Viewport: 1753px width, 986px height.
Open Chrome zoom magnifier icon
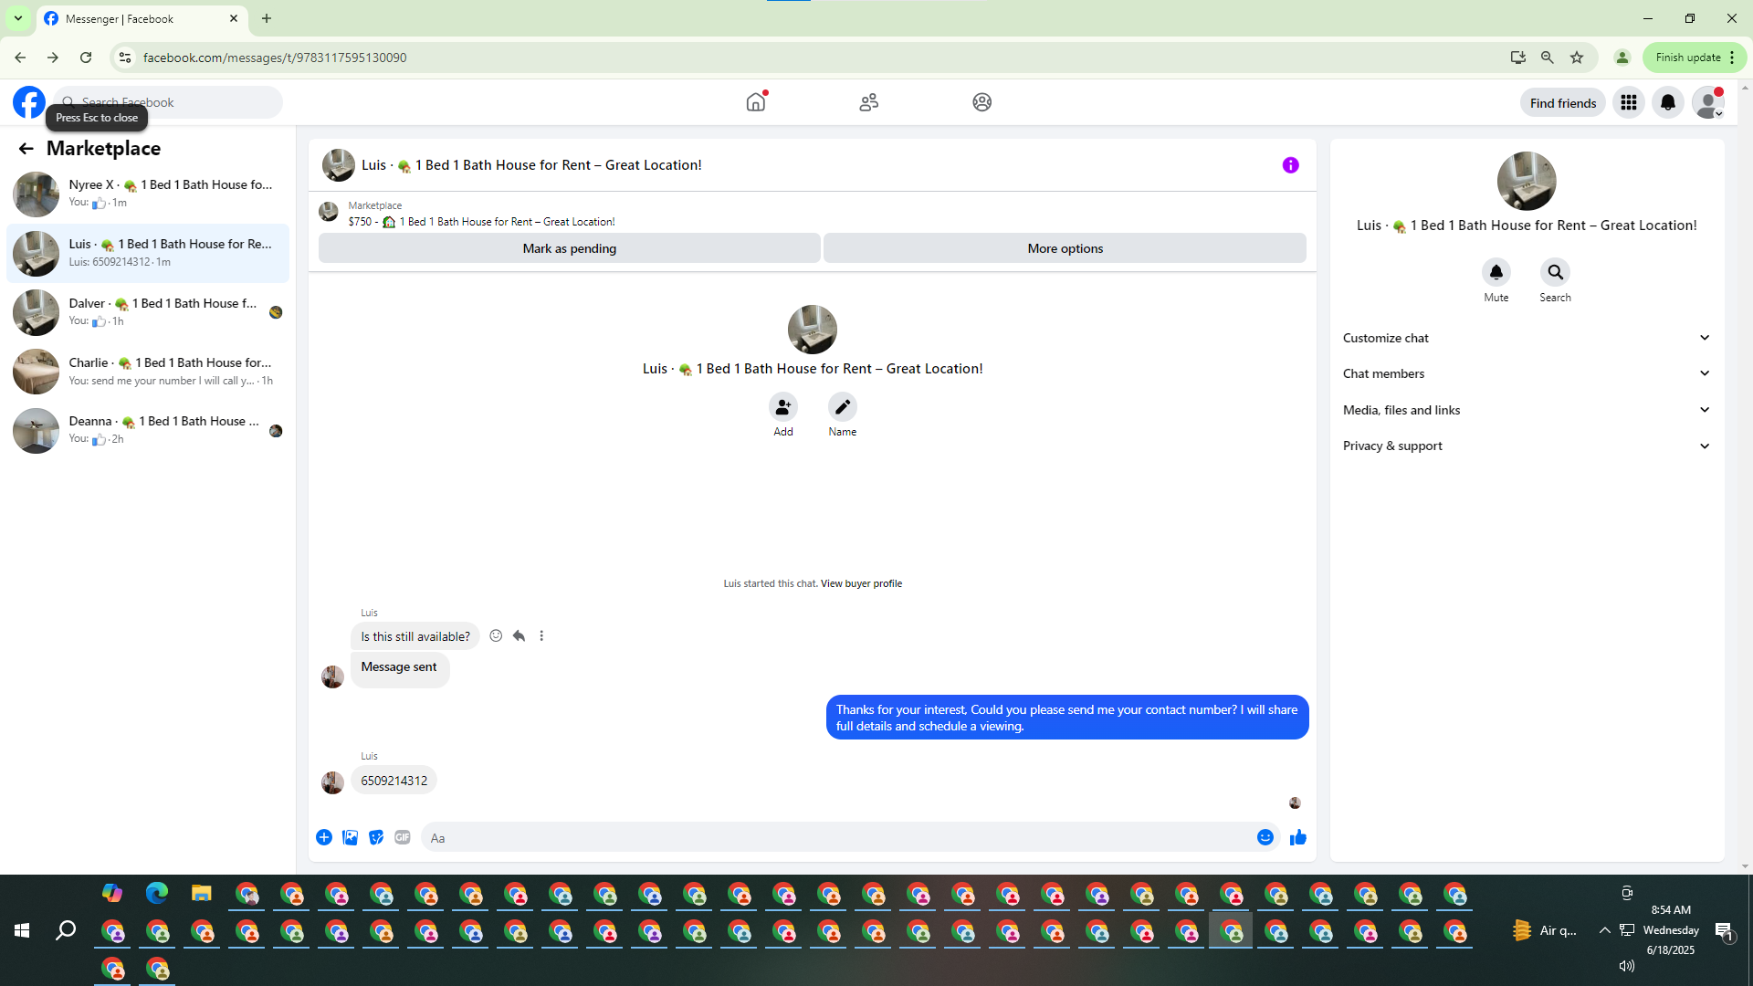tap(1548, 58)
